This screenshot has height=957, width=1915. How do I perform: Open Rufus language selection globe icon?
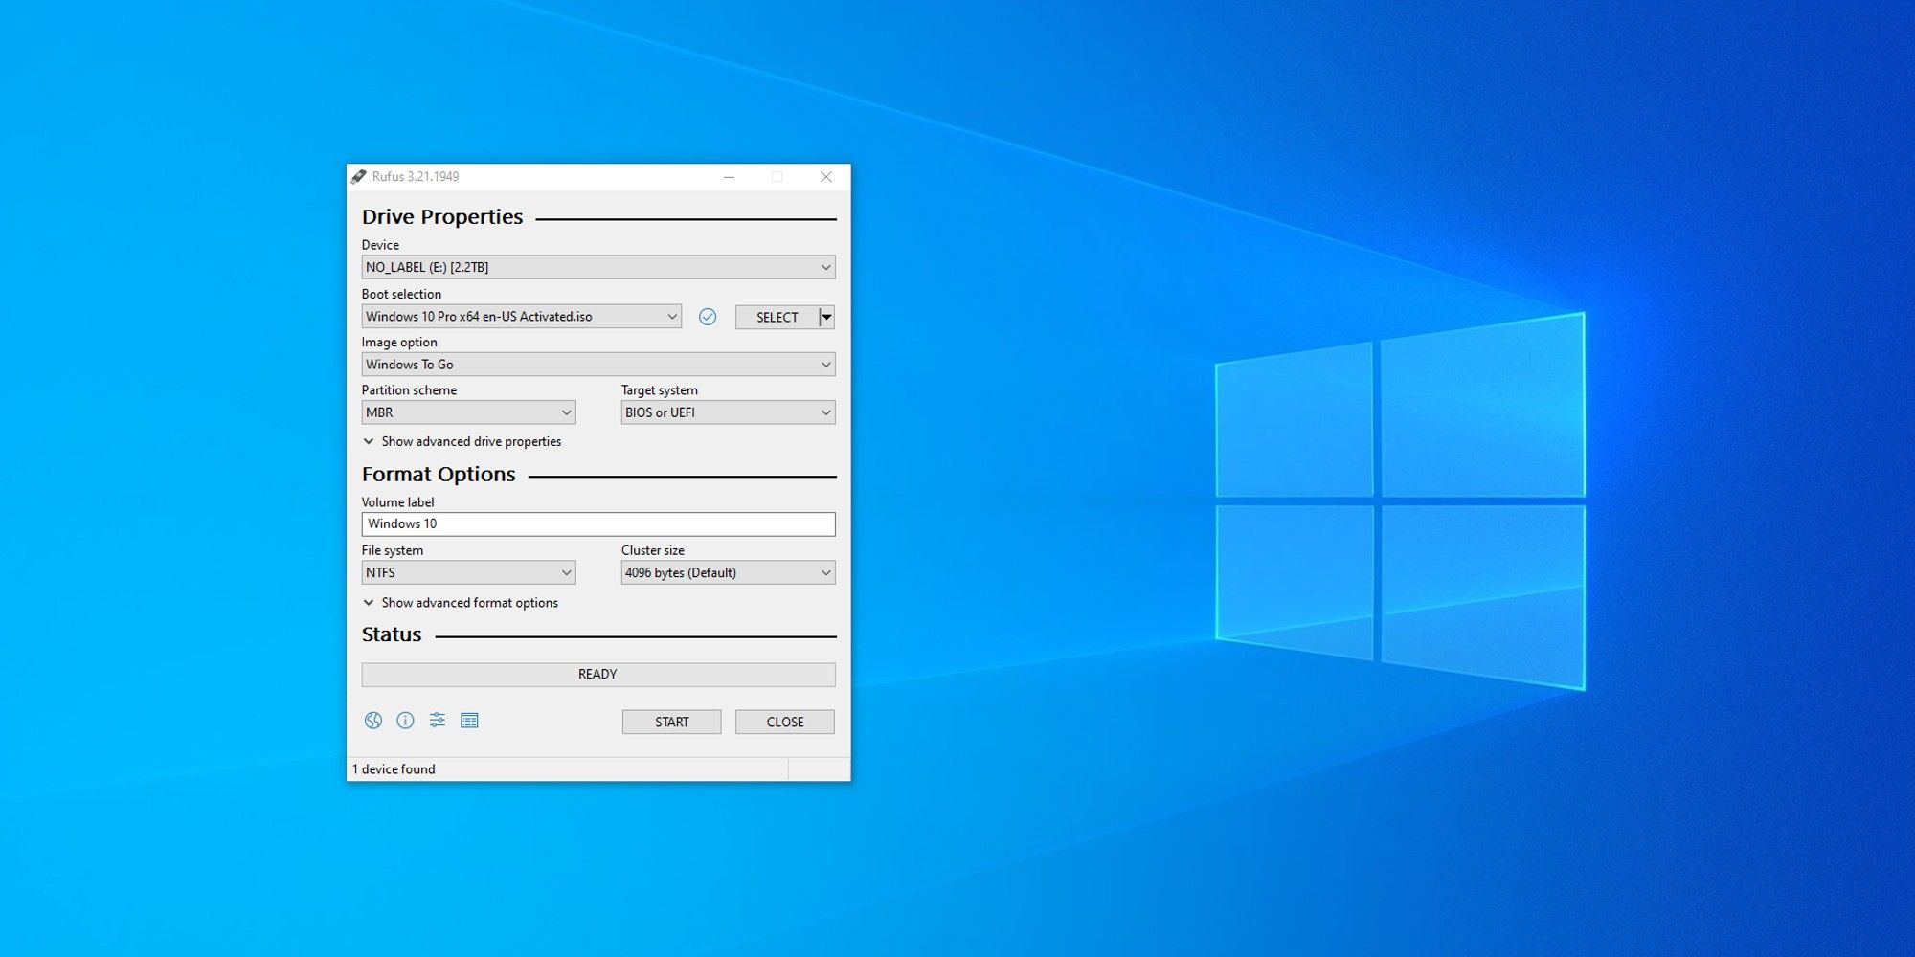pos(373,721)
